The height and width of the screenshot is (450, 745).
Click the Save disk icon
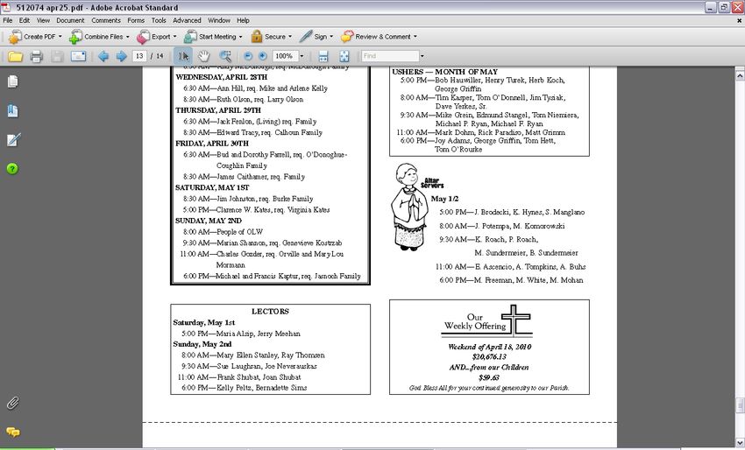[x=58, y=57]
